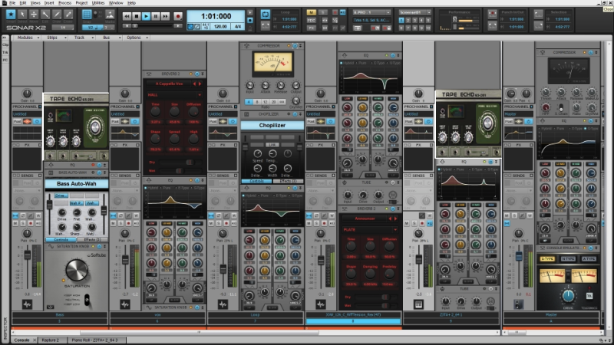Select the Smart tool in toolbar
Image resolution: width=614 pixels, height=345 pixels.
click(x=11, y=15)
